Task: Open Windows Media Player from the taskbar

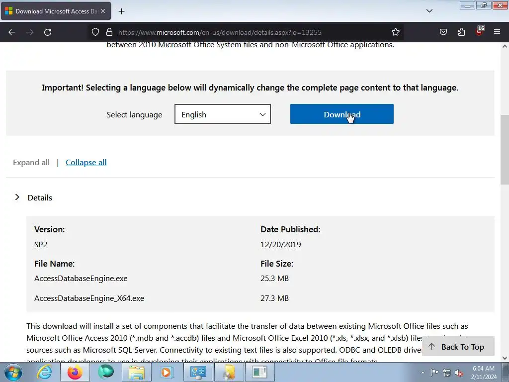Action: click(x=167, y=372)
